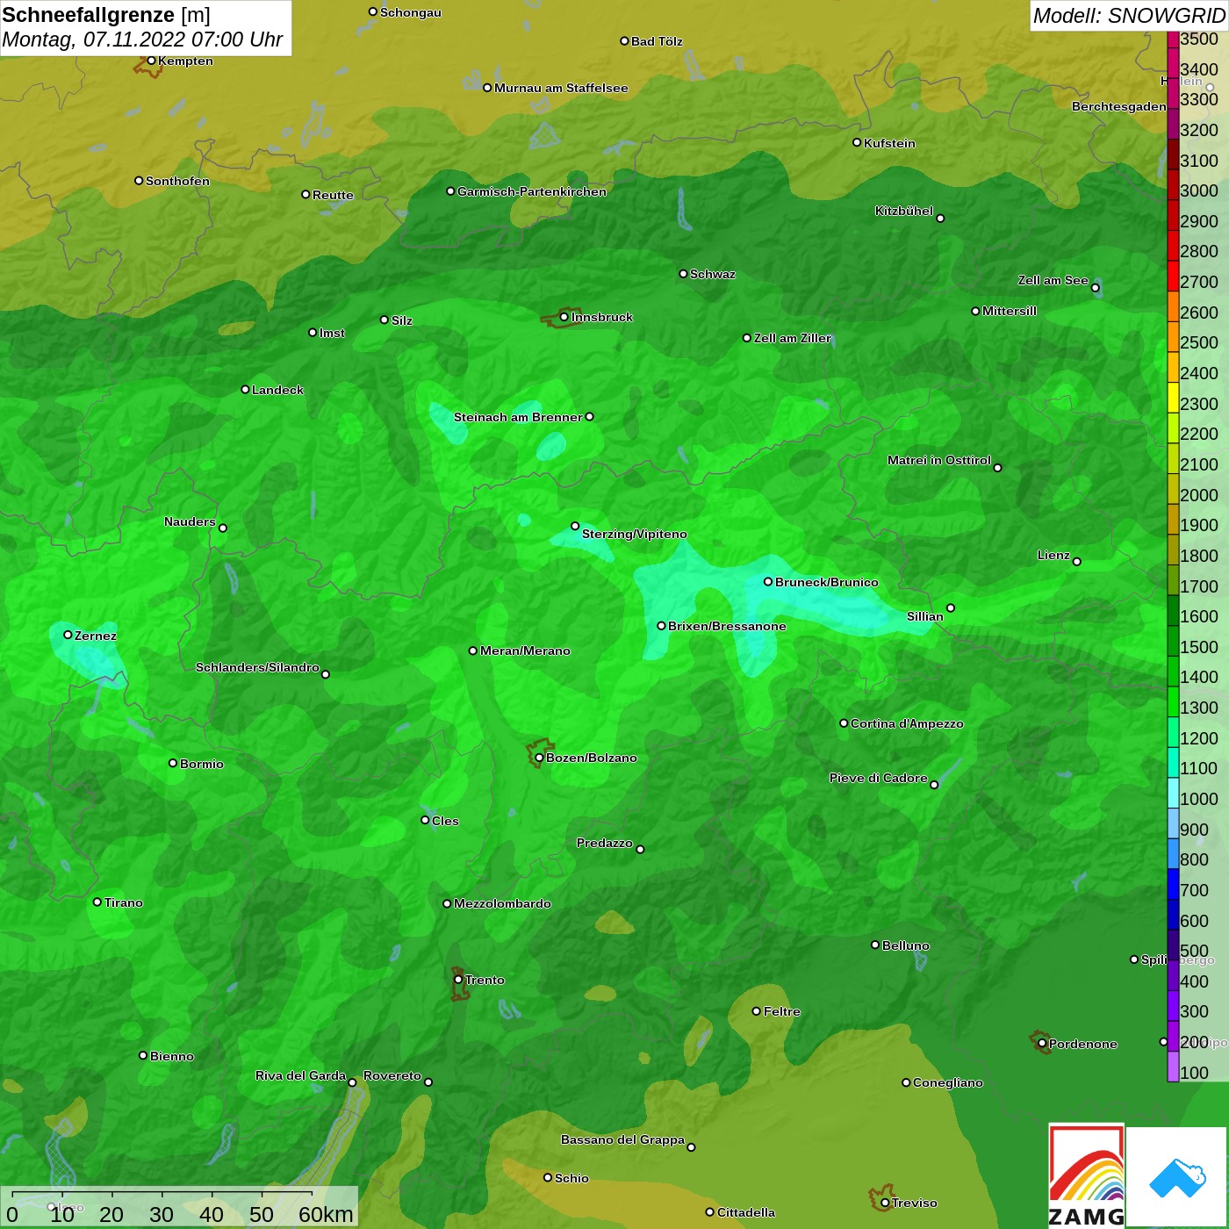Click the ZAMG rainbow logo
1229x1229 pixels.
click(1086, 1176)
